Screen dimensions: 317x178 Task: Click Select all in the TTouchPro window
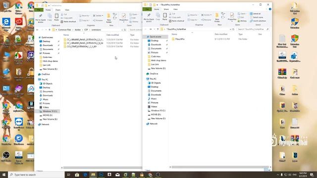(x=256, y=14)
